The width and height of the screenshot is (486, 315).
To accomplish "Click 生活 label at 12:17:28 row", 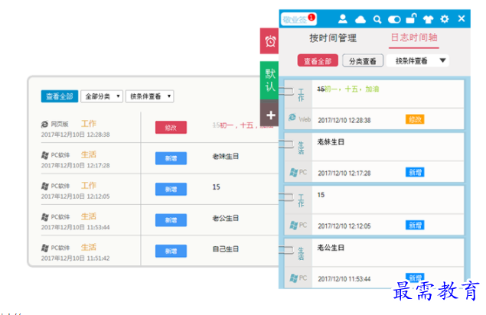I will (x=89, y=154).
